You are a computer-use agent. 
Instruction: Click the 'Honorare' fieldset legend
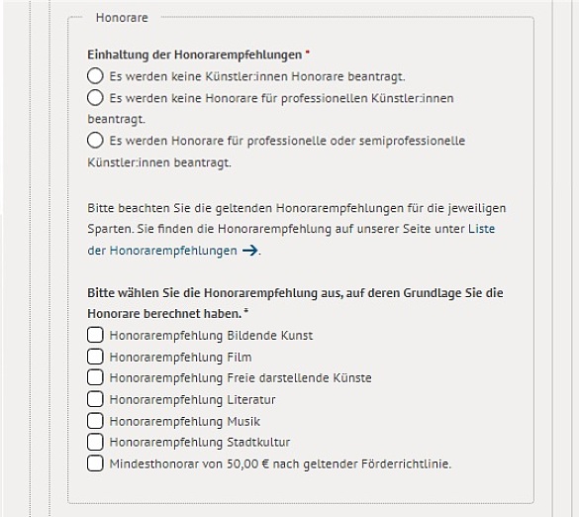122,18
